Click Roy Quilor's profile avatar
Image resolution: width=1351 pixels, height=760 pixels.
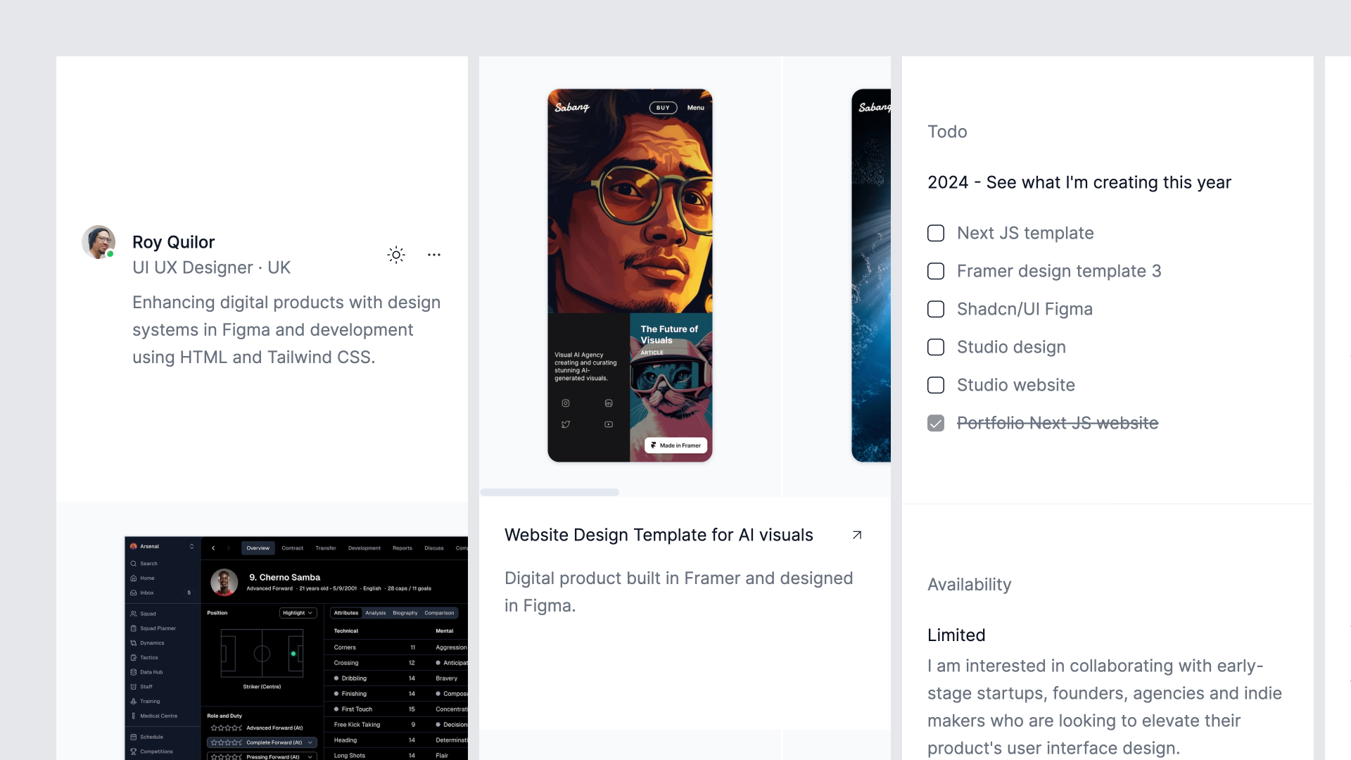(x=99, y=242)
